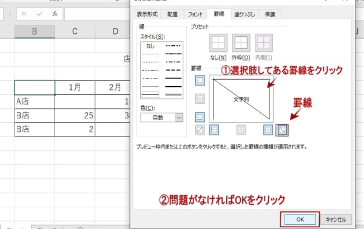Select column C header
This screenshot has width=364, height=229.
75,31
